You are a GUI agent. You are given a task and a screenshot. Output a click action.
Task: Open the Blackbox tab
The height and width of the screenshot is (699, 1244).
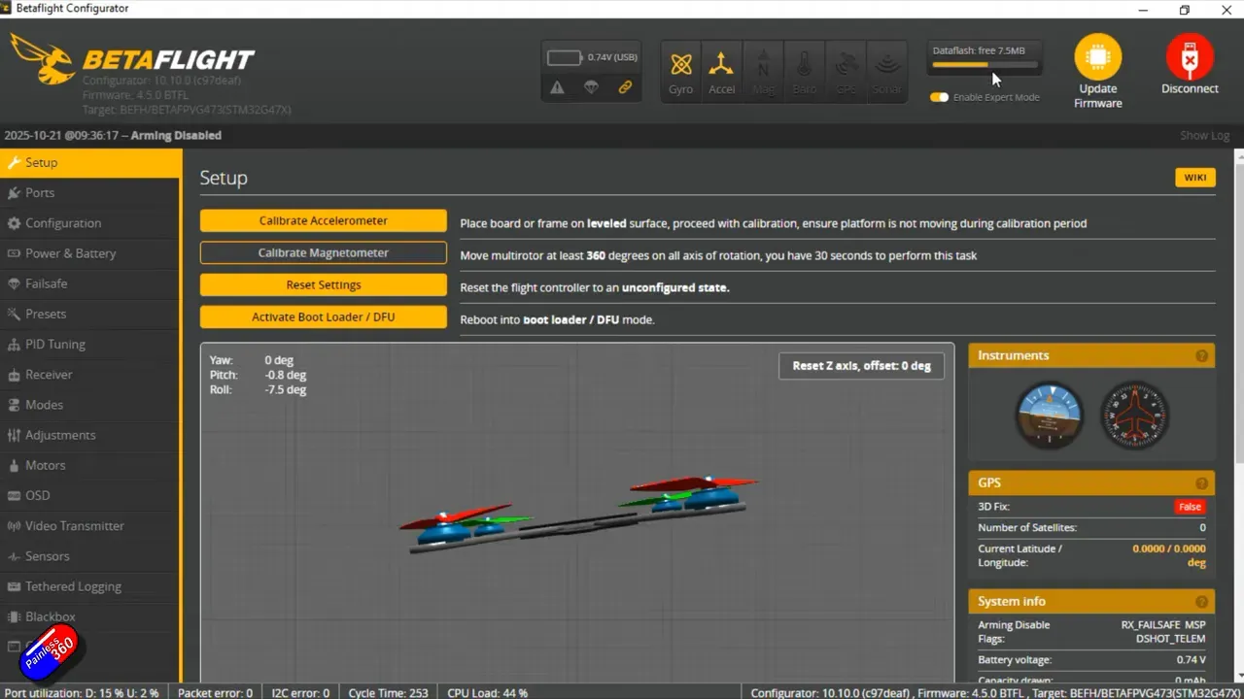pos(51,616)
